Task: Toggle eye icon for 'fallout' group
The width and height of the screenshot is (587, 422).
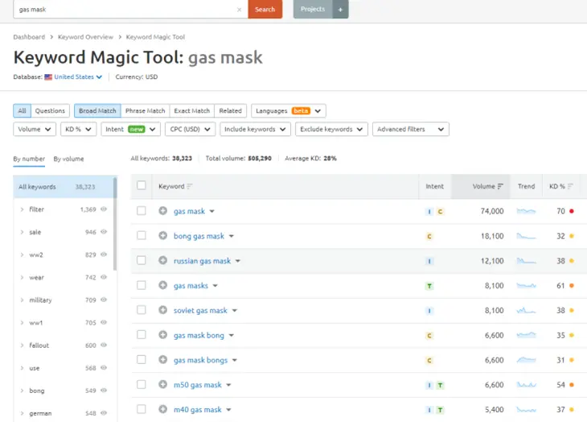Action: (104, 345)
